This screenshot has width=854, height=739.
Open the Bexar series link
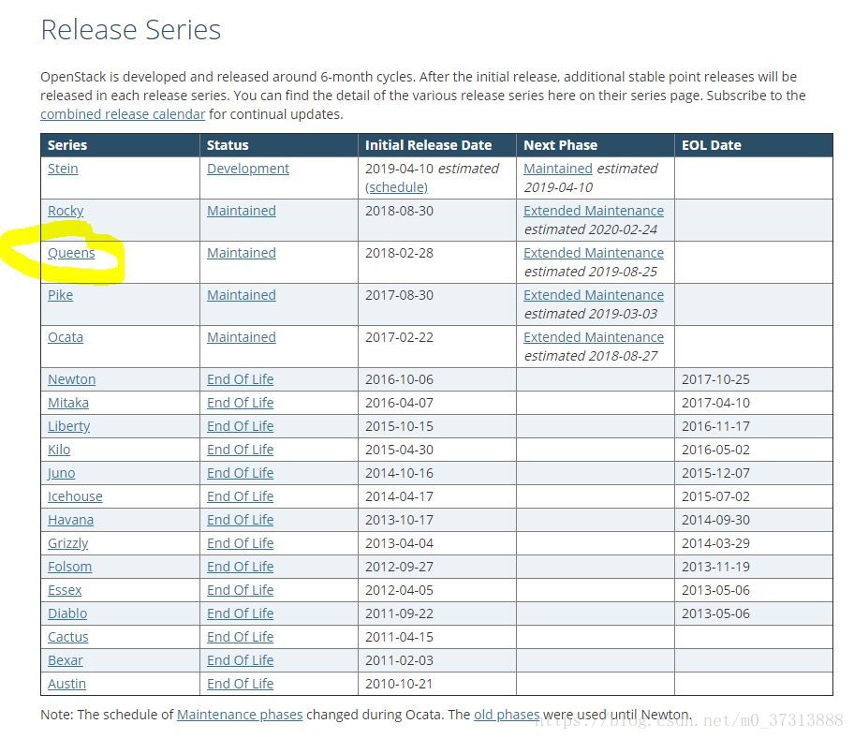coord(65,660)
